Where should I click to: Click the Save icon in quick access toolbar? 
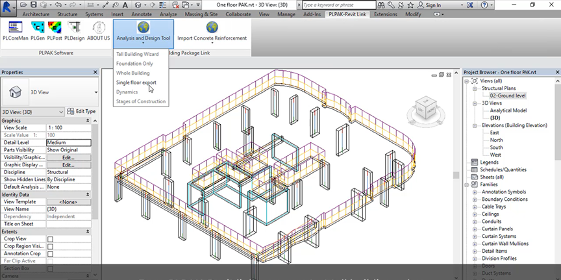pyautogui.click(x=33, y=5)
